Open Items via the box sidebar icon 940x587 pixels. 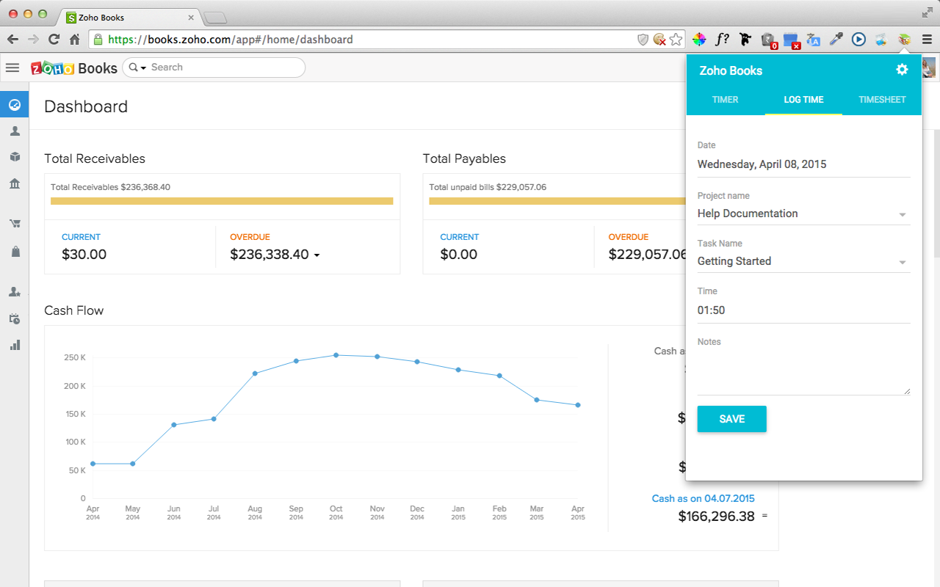(x=14, y=156)
